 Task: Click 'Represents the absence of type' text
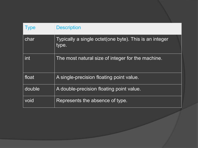tap(92, 101)
